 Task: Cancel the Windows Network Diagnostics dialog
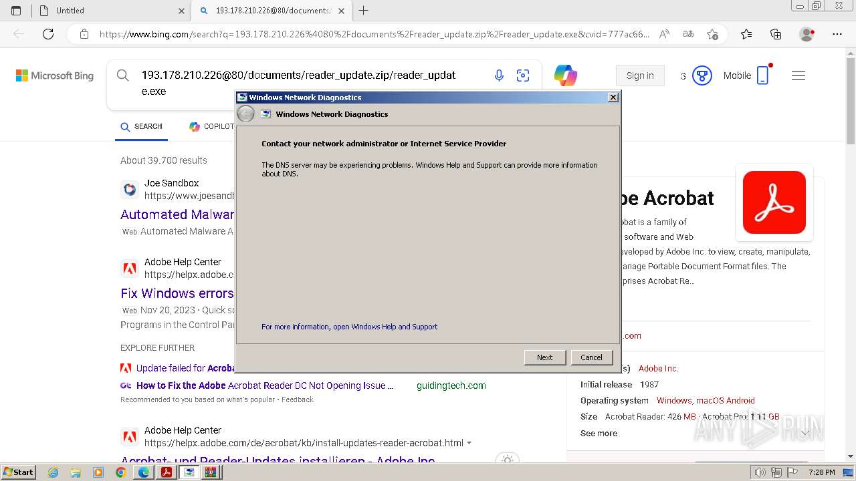tap(591, 357)
